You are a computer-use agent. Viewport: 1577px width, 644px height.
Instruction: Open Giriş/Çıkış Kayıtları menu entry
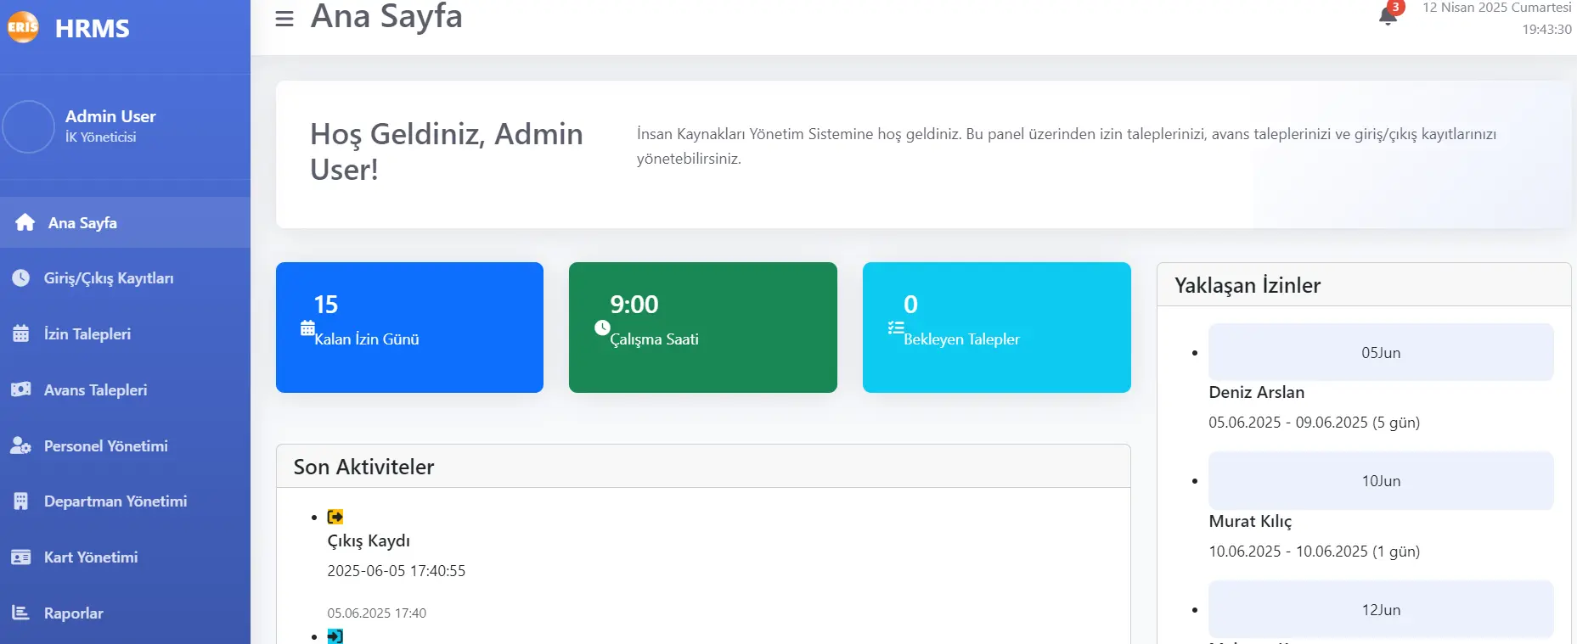(110, 277)
